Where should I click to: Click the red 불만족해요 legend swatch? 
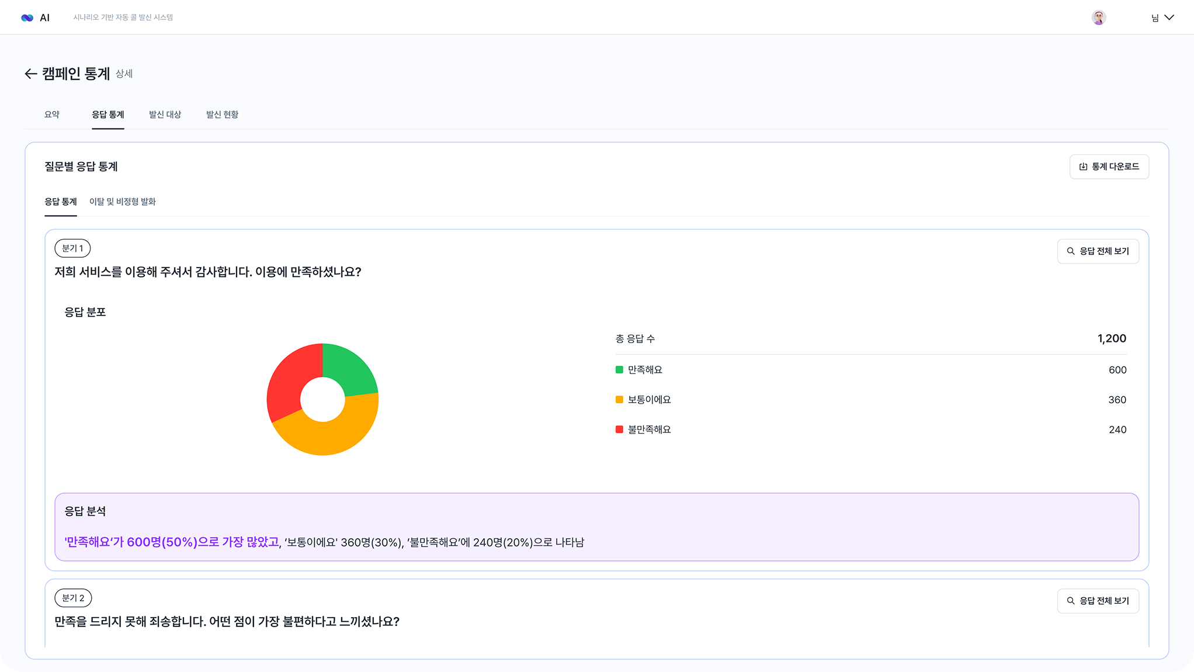pos(619,429)
